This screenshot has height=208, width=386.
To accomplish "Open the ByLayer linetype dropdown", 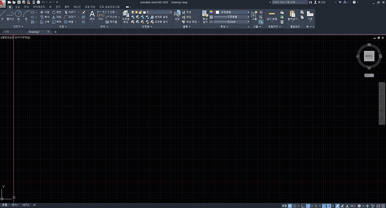I will [232, 22].
